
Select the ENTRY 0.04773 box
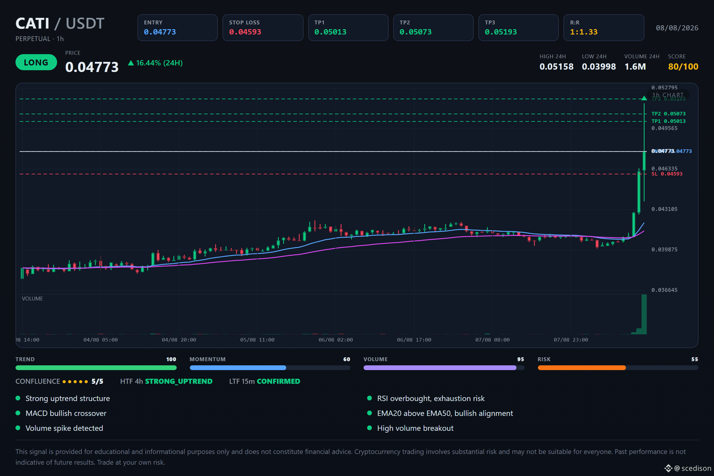[x=178, y=28]
